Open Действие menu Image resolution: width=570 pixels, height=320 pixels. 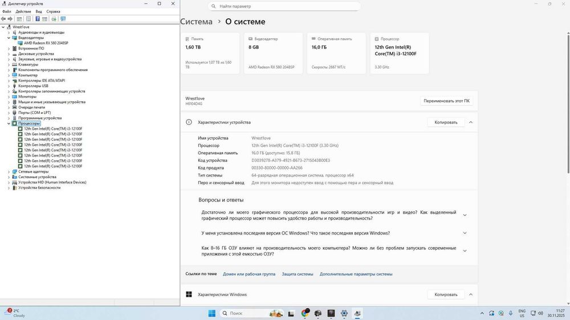click(x=23, y=11)
